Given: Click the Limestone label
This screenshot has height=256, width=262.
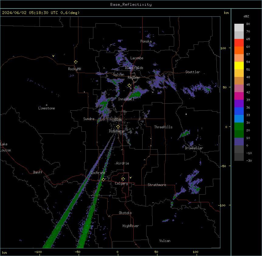Looking at the screenshot, I should 47,108.
